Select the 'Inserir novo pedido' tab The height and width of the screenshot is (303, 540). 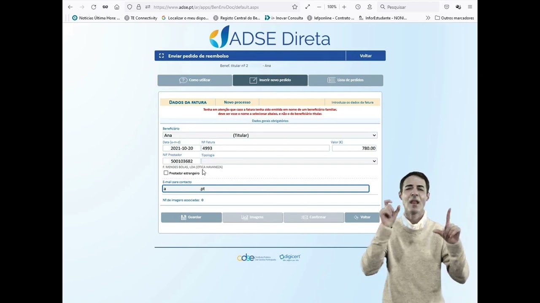270,80
